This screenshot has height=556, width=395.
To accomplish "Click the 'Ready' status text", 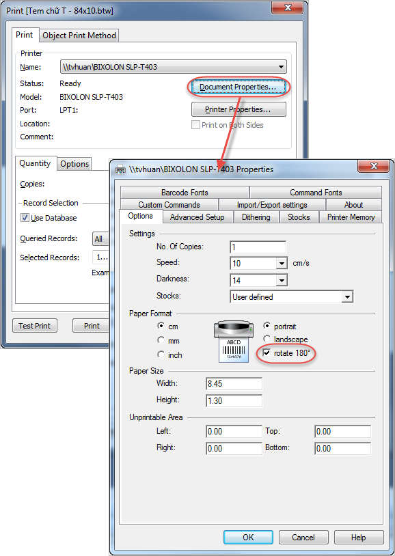I will tap(70, 83).
